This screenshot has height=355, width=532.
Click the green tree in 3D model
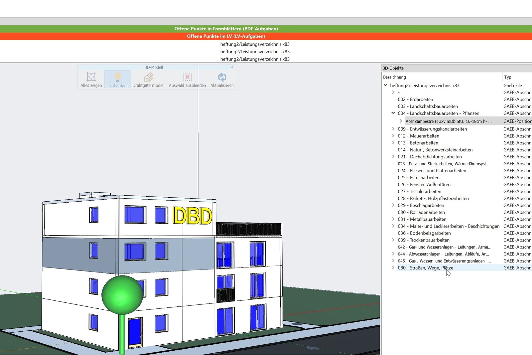[122, 295]
